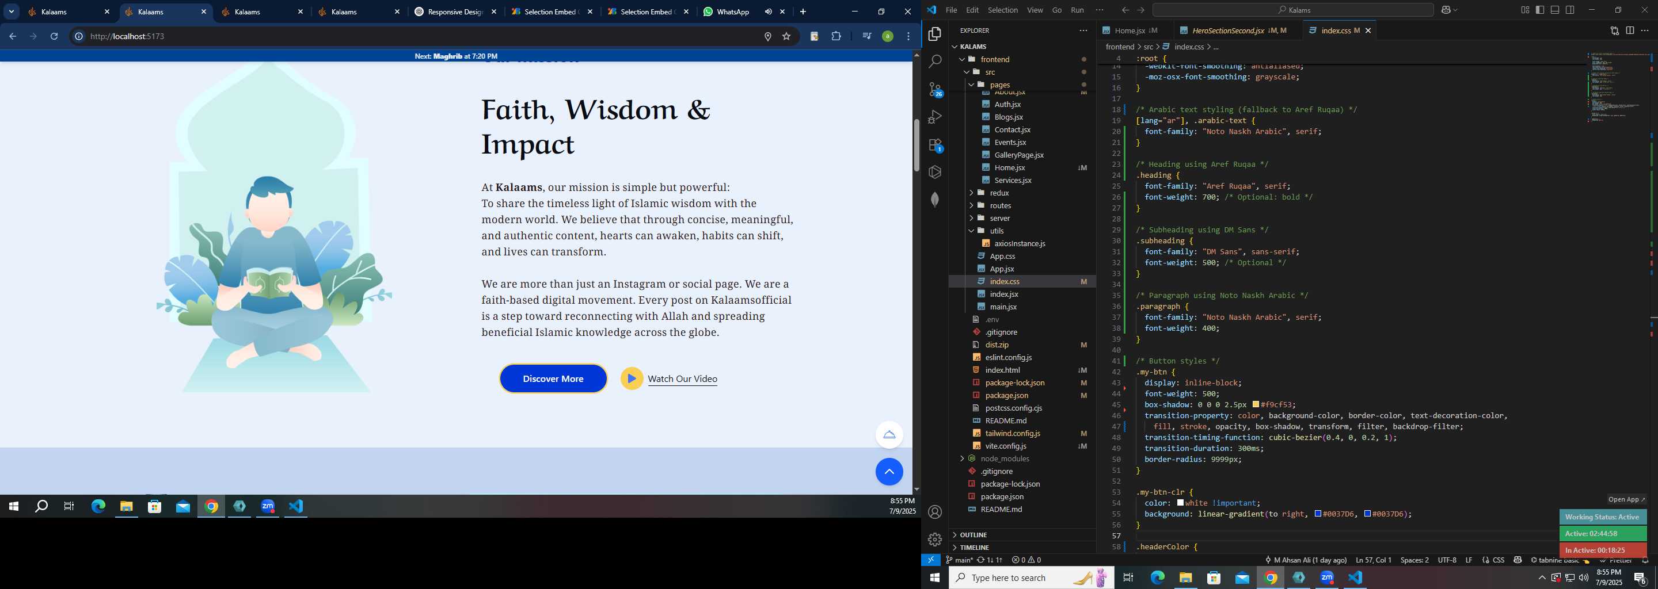Open Chrome profile avatar
This screenshot has height=589, width=1658.
click(x=888, y=37)
